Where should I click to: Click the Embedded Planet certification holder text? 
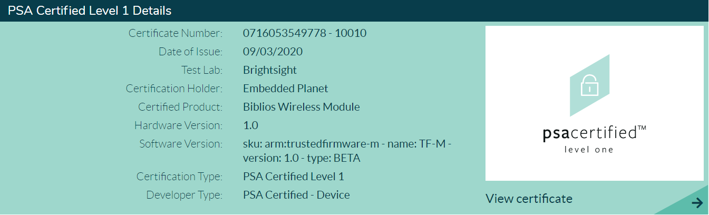coord(286,89)
